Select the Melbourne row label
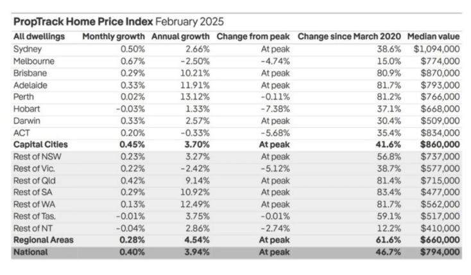The height and width of the screenshot is (275, 471). [x=34, y=61]
